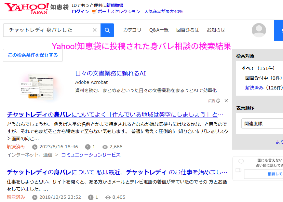Screen dimensions: 283x202
Task: Click the clock icon beside 2018/12/25 23:52
Action: [x=35, y=197]
